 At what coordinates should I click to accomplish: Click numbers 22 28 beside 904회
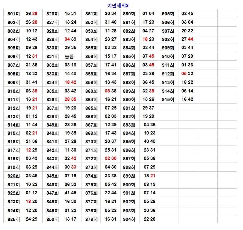point(150,219)
